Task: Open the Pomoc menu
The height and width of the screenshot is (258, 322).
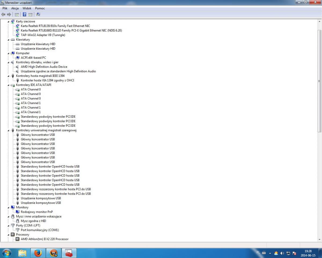Action: [40, 8]
